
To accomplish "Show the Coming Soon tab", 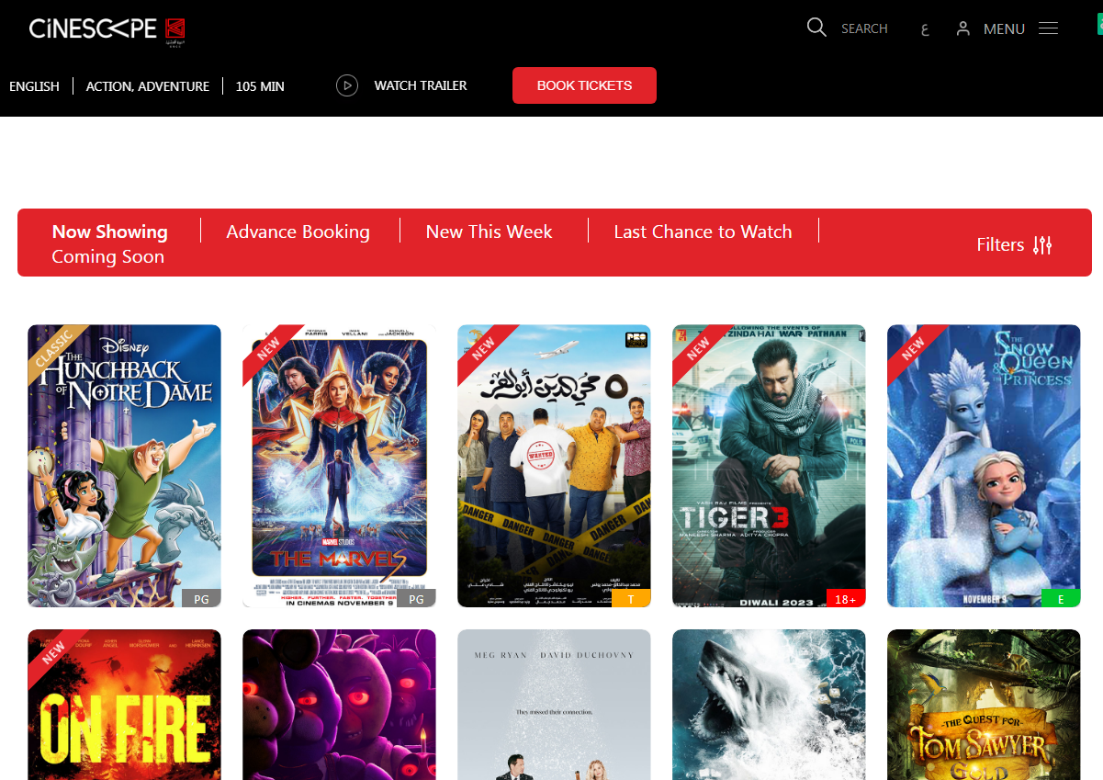I will coord(107,257).
